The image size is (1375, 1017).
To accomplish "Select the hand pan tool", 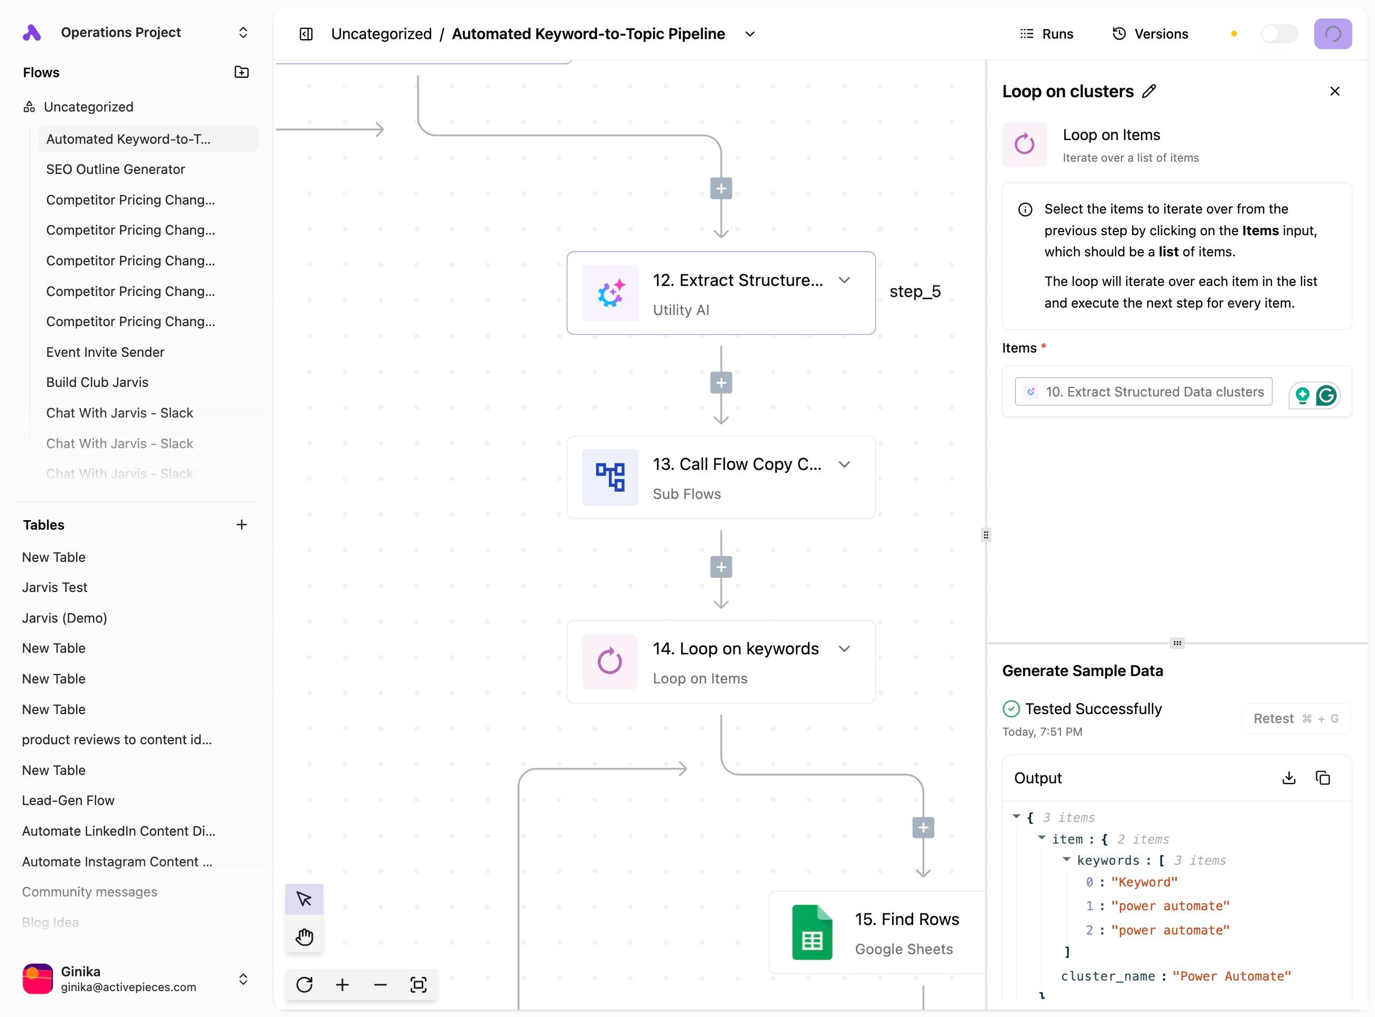I will (x=304, y=937).
